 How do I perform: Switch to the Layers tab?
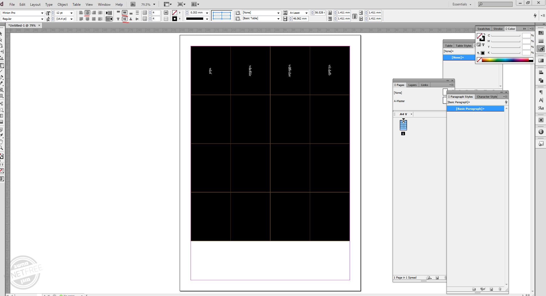click(x=412, y=85)
